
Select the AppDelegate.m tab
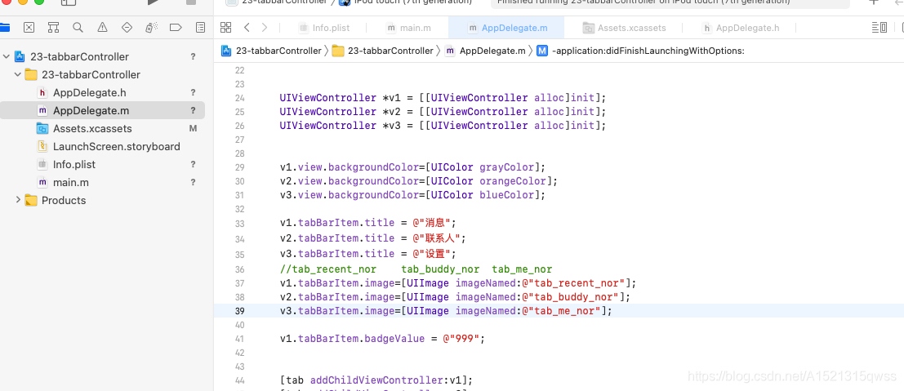pyautogui.click(x=507, y=28)
